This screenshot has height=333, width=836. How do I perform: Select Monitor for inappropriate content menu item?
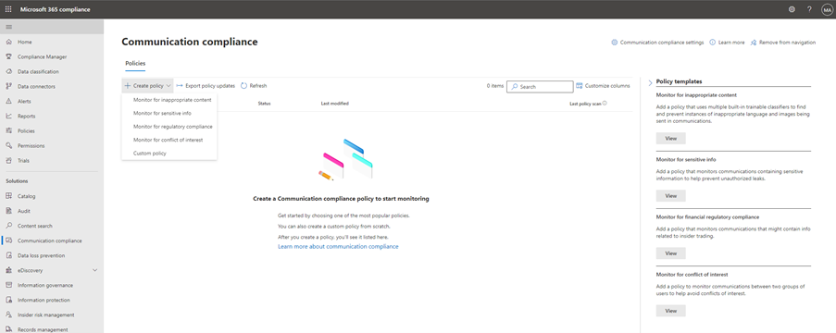[x=172, y=100]
